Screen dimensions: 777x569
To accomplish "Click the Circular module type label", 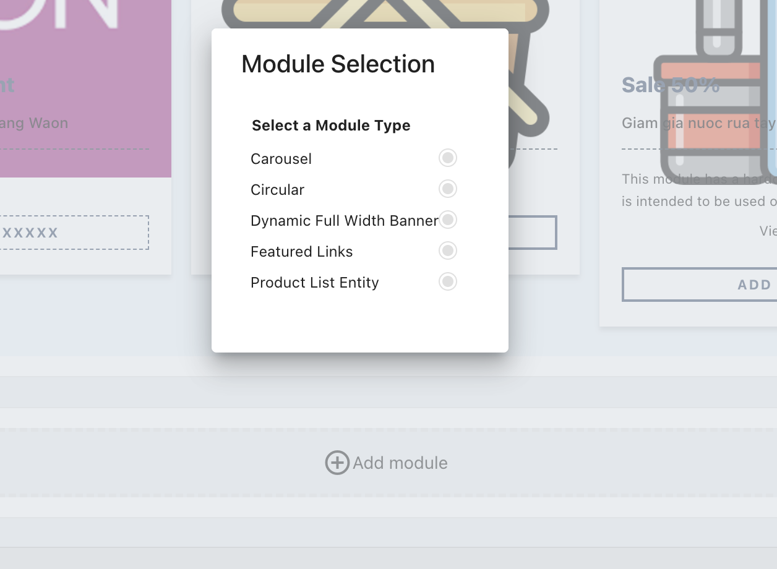I will coord(277,190).
